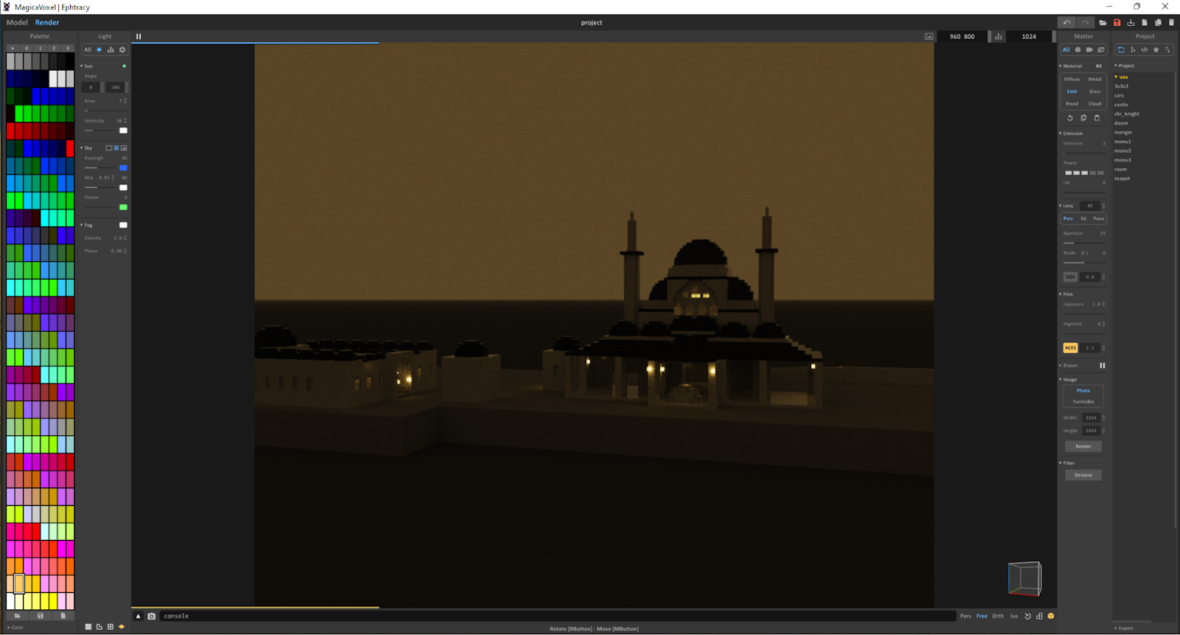This screenshot has width=1180, height=635.
Task: Collapse the Material section
Action: pos(1061,66)
